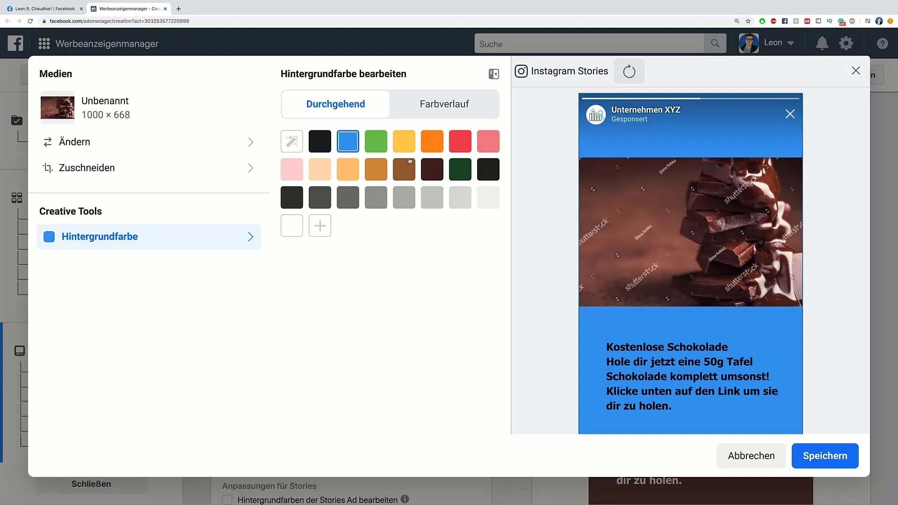Switch to the Farbverlauf tab
This screenshot has height=505, width=898.
click(444, 104)
